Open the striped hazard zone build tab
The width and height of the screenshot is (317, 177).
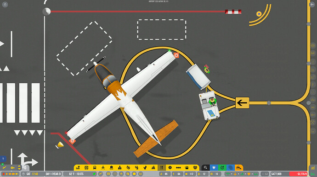(x=86, y=167)
